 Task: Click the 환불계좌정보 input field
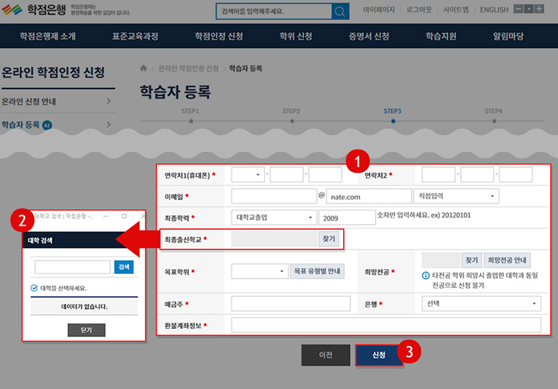[386, 325]
